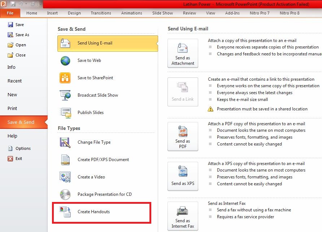Switch to the Home tab

click(x=32, y=13)
